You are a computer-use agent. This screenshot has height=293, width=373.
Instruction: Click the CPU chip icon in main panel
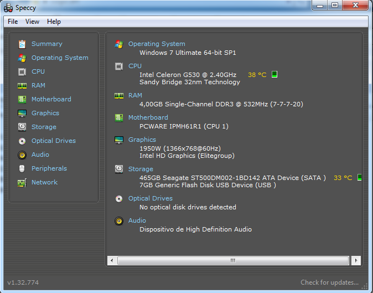pos(119,66)
